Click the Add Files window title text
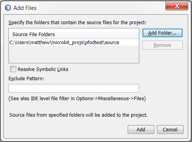Image resolution: width=192 pixels, height=142 pixels. [25, 8]
